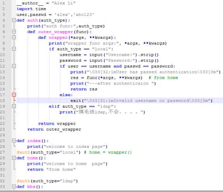Click the @auth(auth_type="local") decorator
The height and width of the screenshot is (192, 223).
(48, 152)
